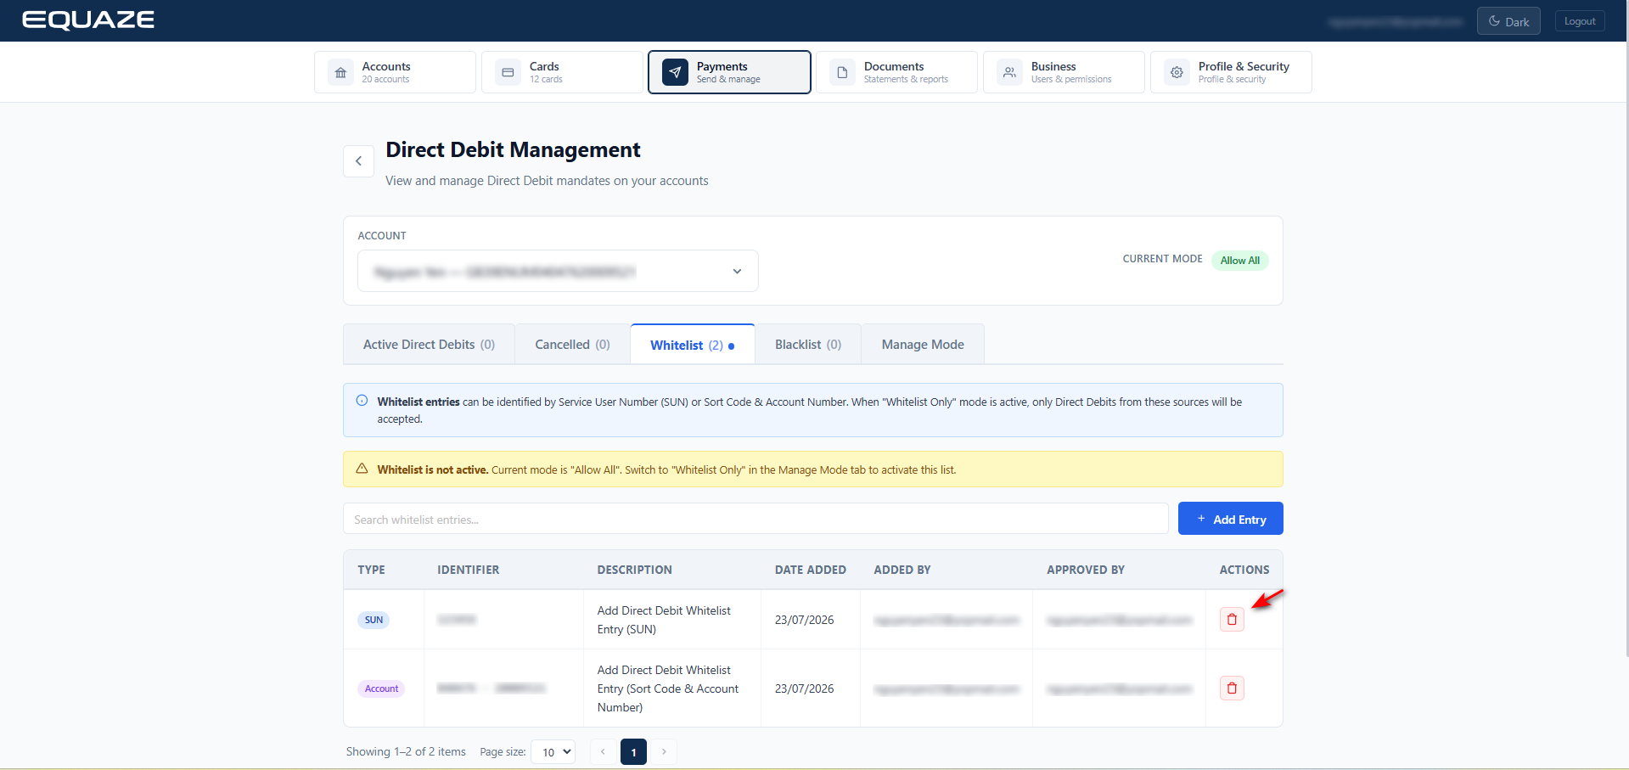Click the DATE ADDED column header
1629x770 pixels.
[810, 570]
